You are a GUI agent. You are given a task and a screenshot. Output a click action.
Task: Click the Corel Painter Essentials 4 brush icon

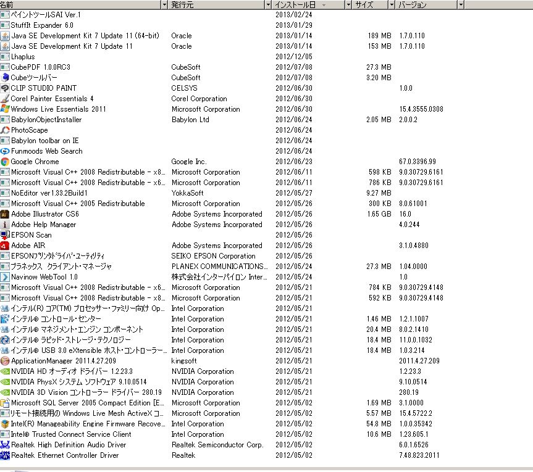5,99
